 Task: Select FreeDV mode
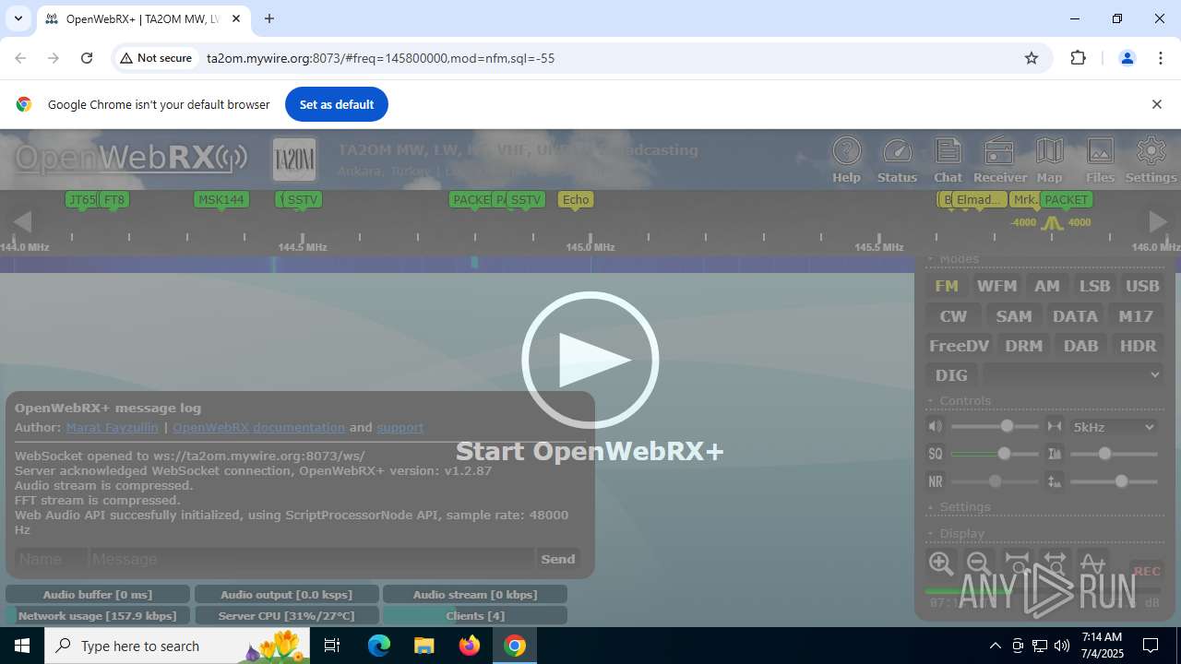click(x=959, y=346)
